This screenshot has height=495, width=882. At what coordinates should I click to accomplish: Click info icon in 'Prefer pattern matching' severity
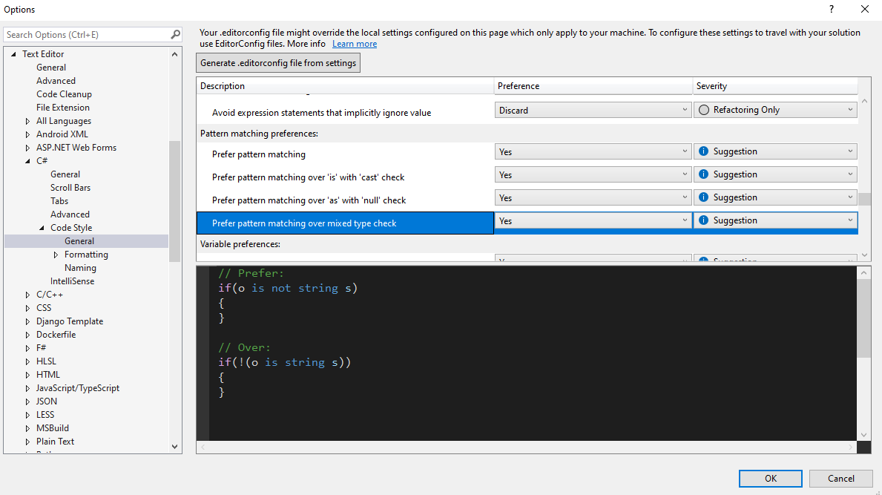704,151
